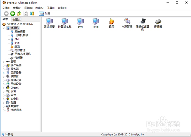Viewport: 191px width, 137px height.
Task: Expand the 安全性 tree node
Action: (4, 99)
